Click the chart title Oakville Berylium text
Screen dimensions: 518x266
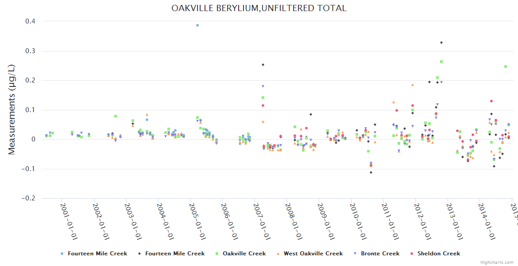pyautogui.click(x=259, y=8)
